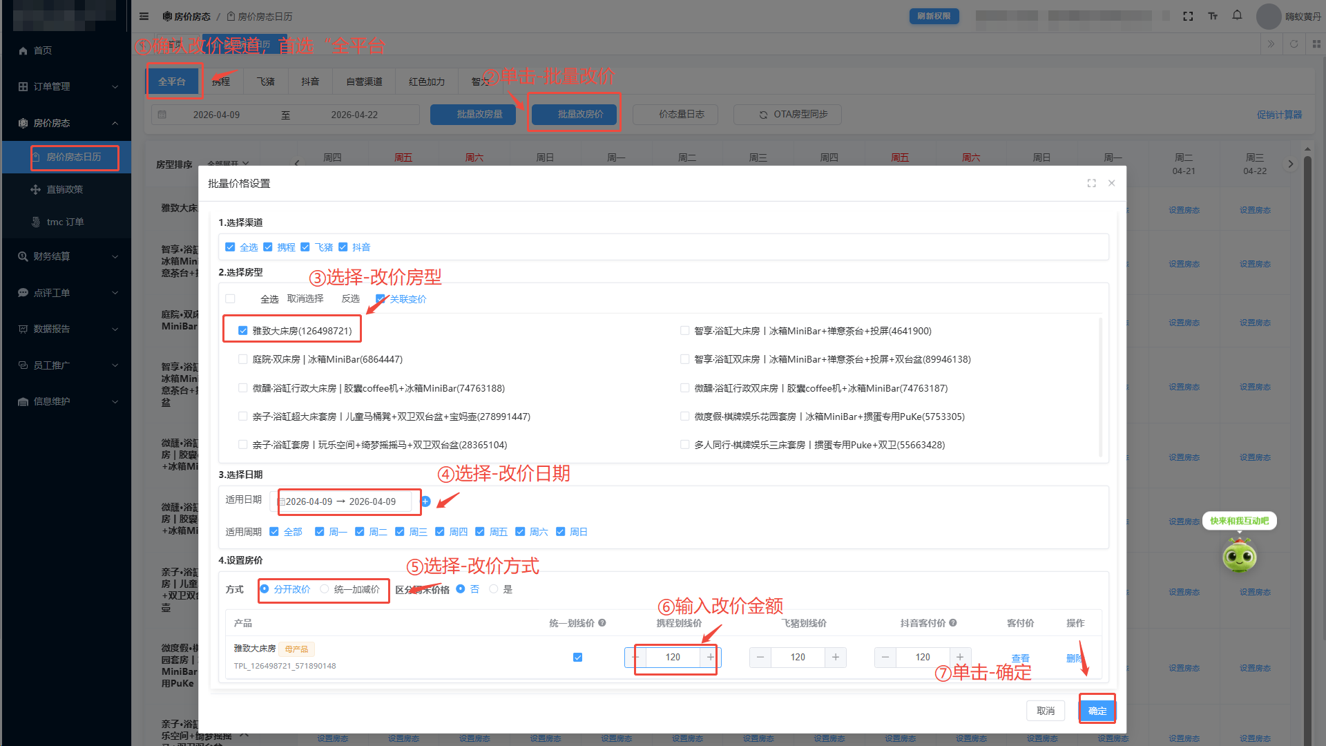
Task: Select the 统一加减价 pricing method radio
Action: (325, 589)
